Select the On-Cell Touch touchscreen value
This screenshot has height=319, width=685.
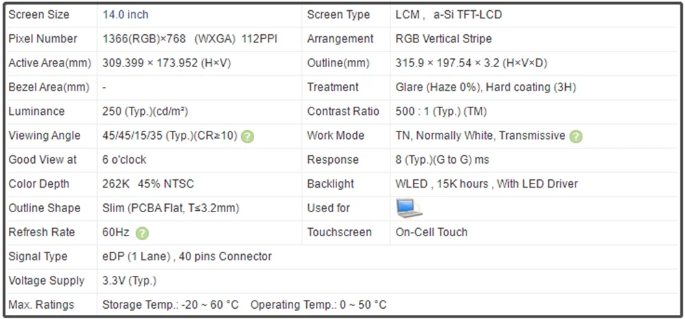(431, 232)
